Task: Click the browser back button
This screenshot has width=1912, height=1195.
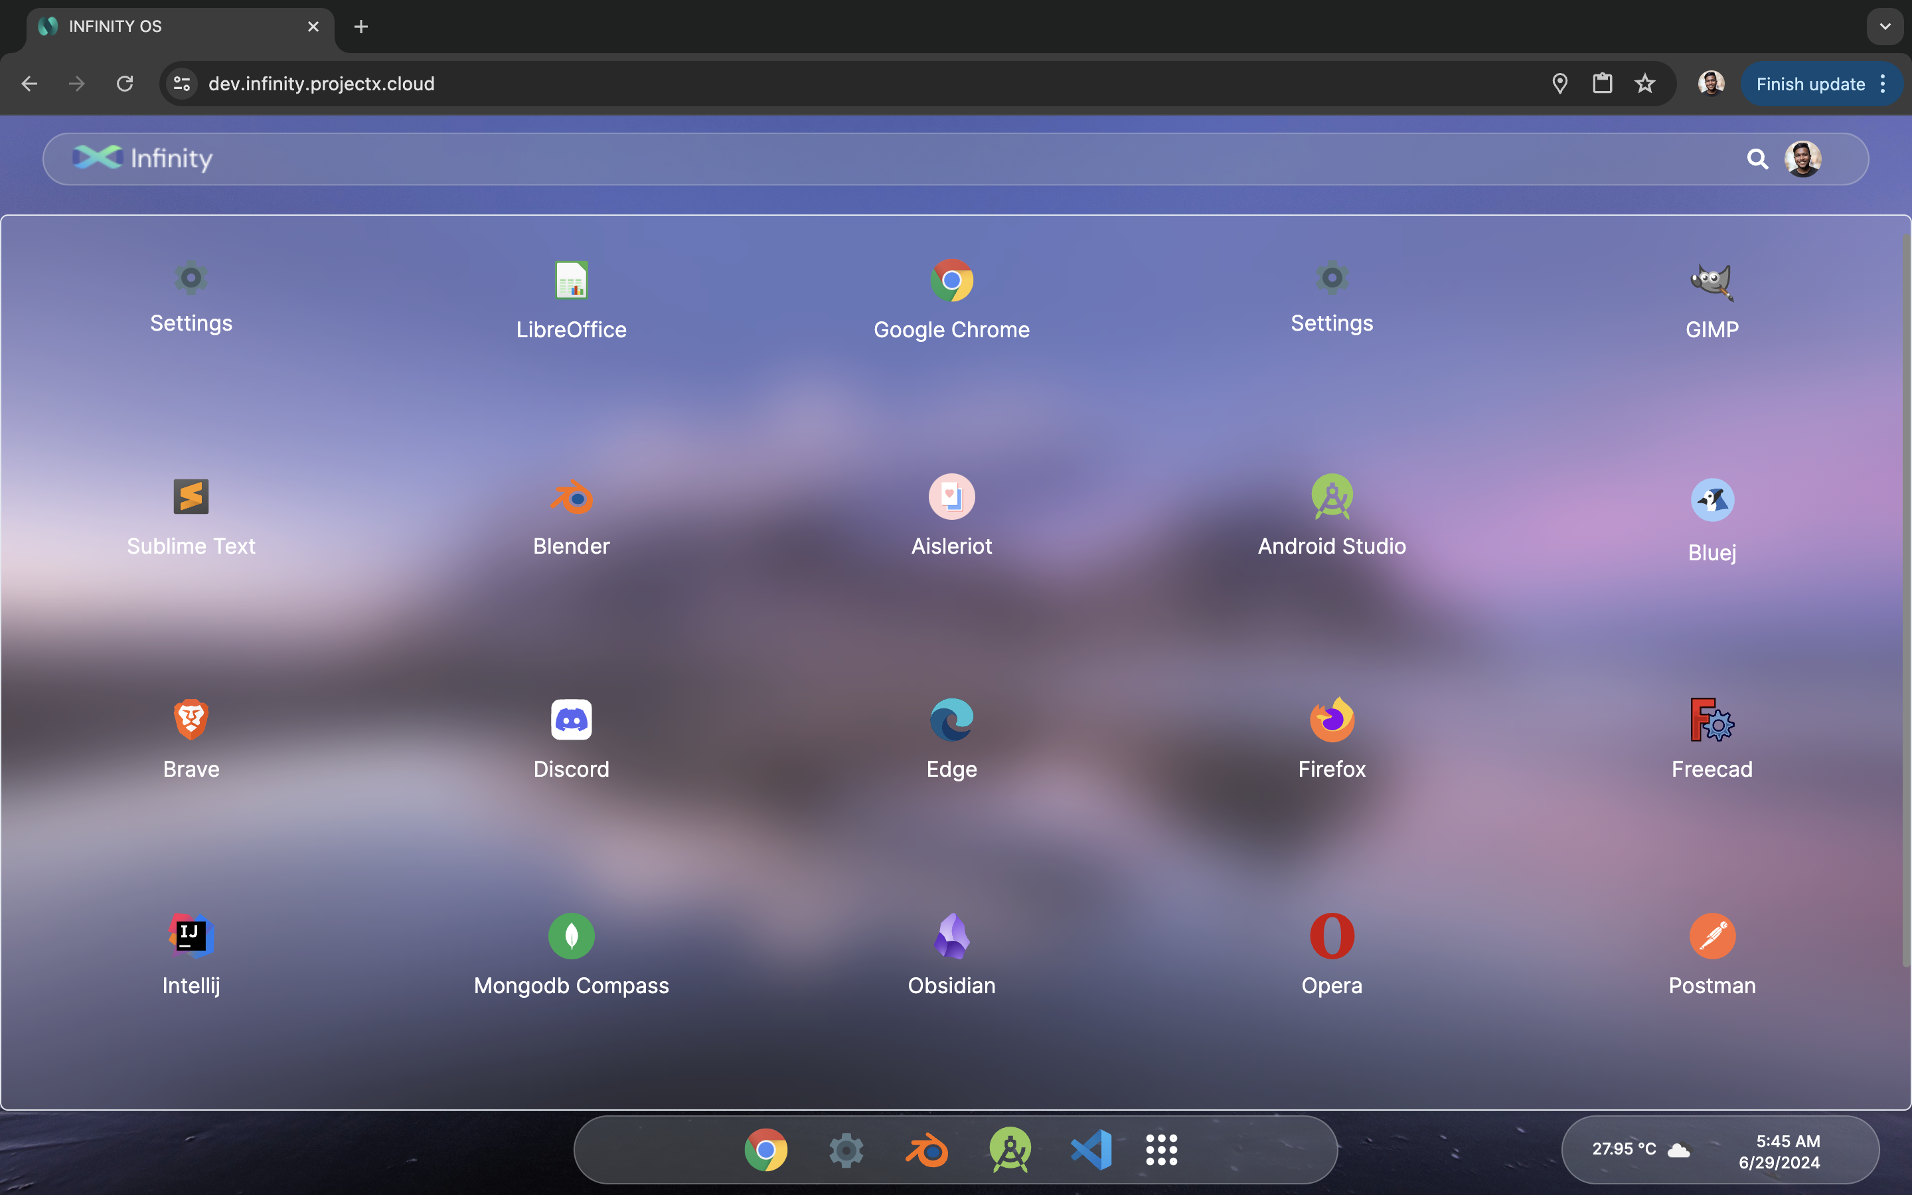Action: (30, 84)
